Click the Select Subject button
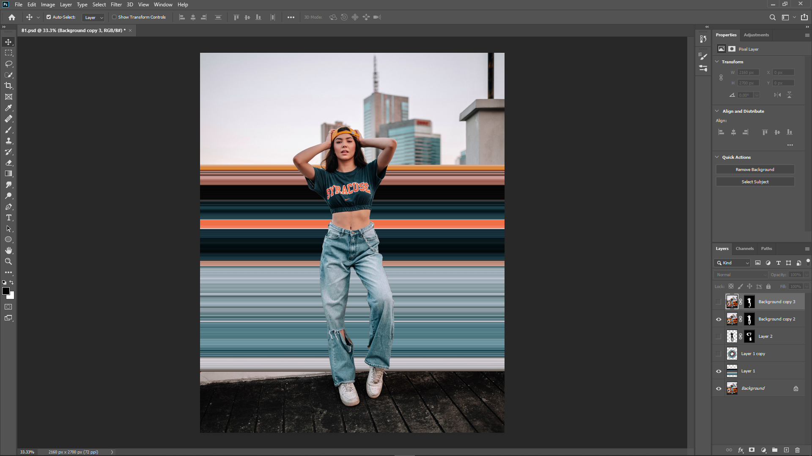 tap(755, 182)
